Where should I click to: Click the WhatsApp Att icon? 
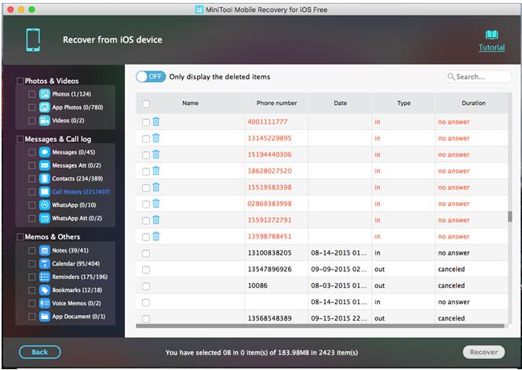44,218
